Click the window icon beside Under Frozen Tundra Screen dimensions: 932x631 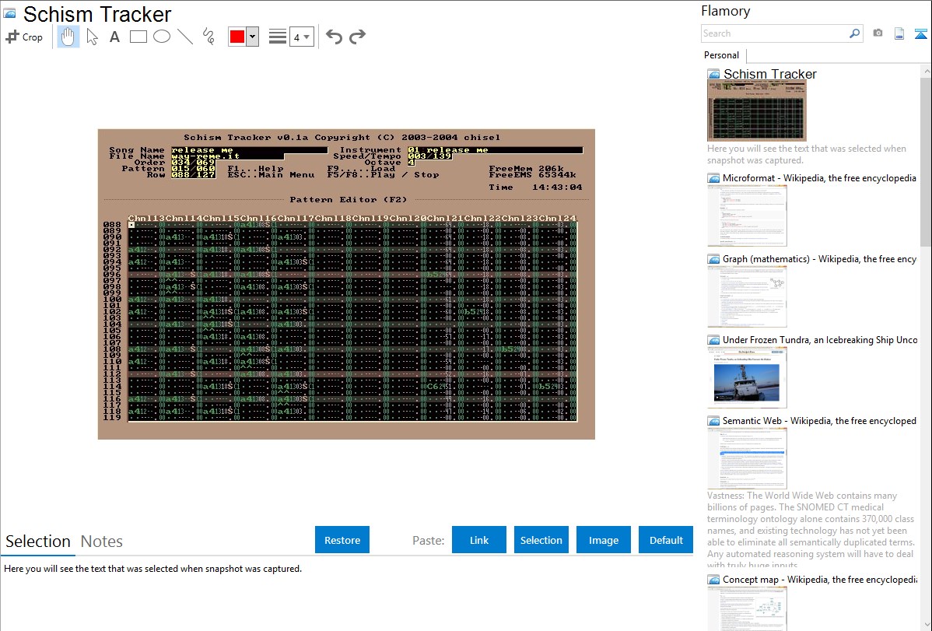(x=713, y=340)
